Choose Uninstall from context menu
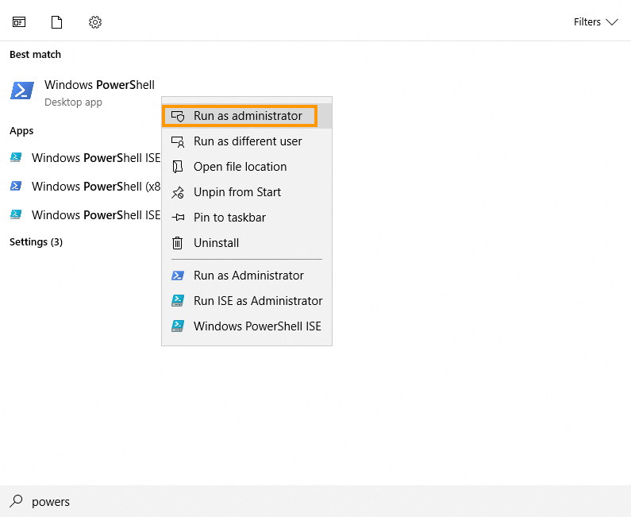Screen dimensions: 631x517 pyautogui.click(x=247, y=243)
